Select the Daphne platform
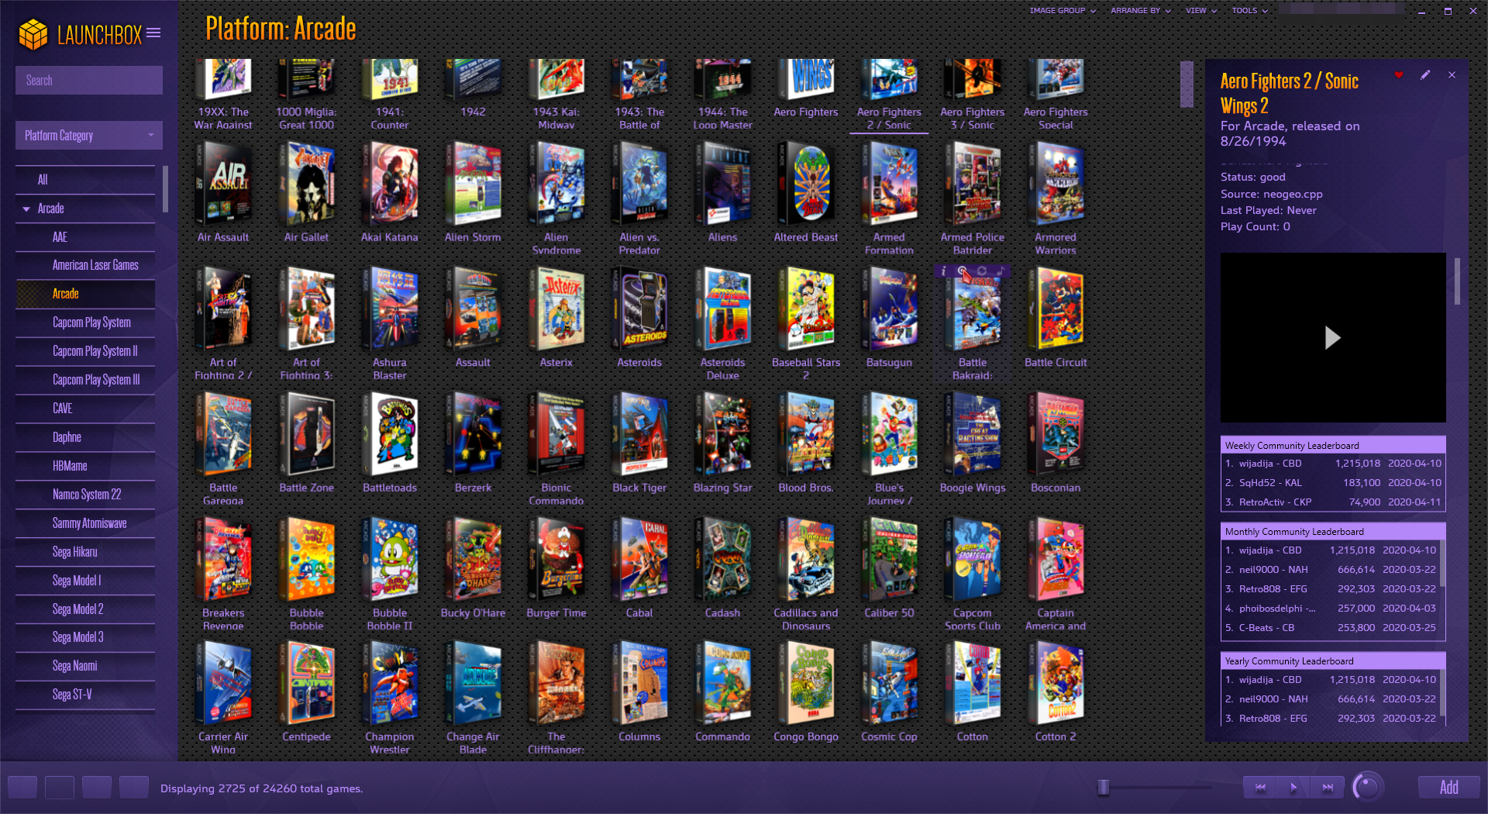This screenshot has width=1488, height=814. click(85, 437)
